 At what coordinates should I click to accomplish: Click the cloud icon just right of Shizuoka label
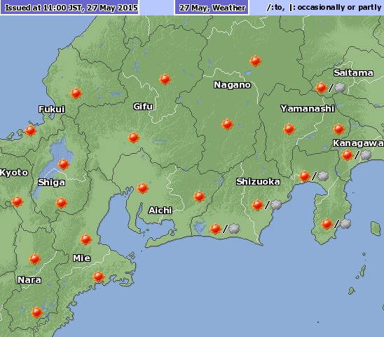click(x=323, y=176)
